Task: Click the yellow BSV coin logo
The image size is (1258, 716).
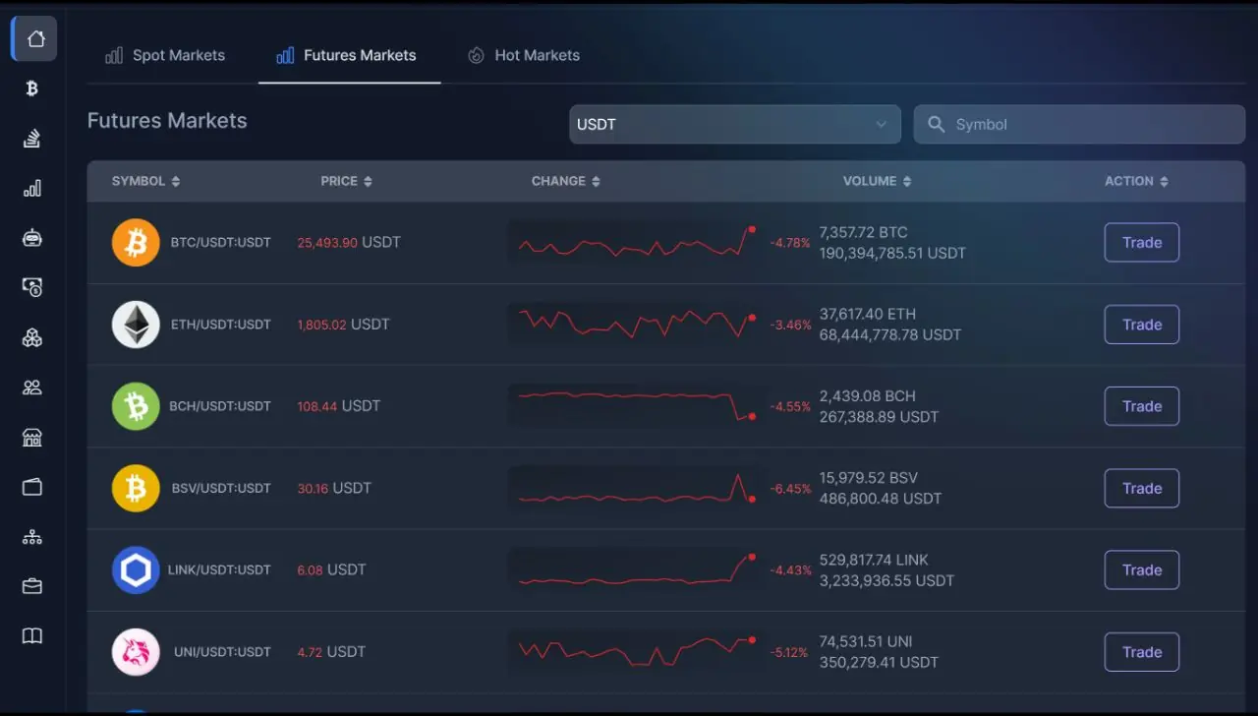Action: [136, 488]
